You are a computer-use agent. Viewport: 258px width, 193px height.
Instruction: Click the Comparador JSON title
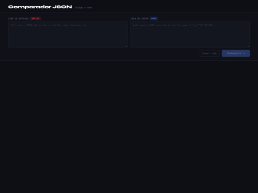pyautogui.click(x=40, y=7)
